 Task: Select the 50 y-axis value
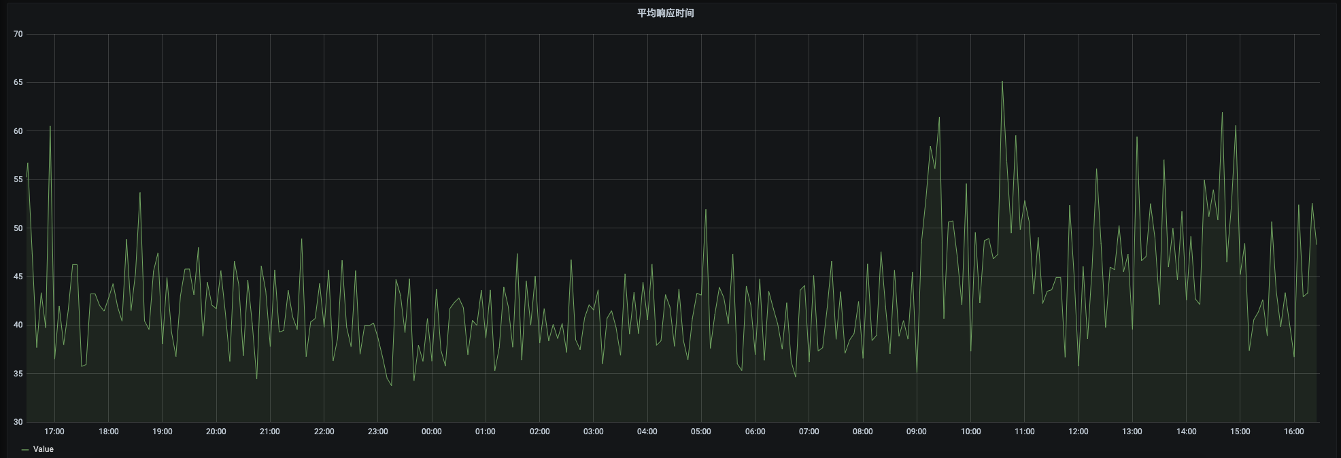point(18,228)
